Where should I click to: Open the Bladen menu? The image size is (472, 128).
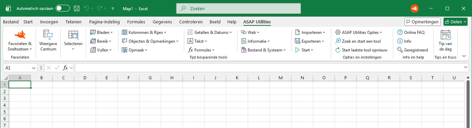[101, 33]
